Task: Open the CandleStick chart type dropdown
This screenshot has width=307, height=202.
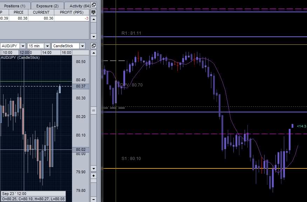Action: point(82,46)
